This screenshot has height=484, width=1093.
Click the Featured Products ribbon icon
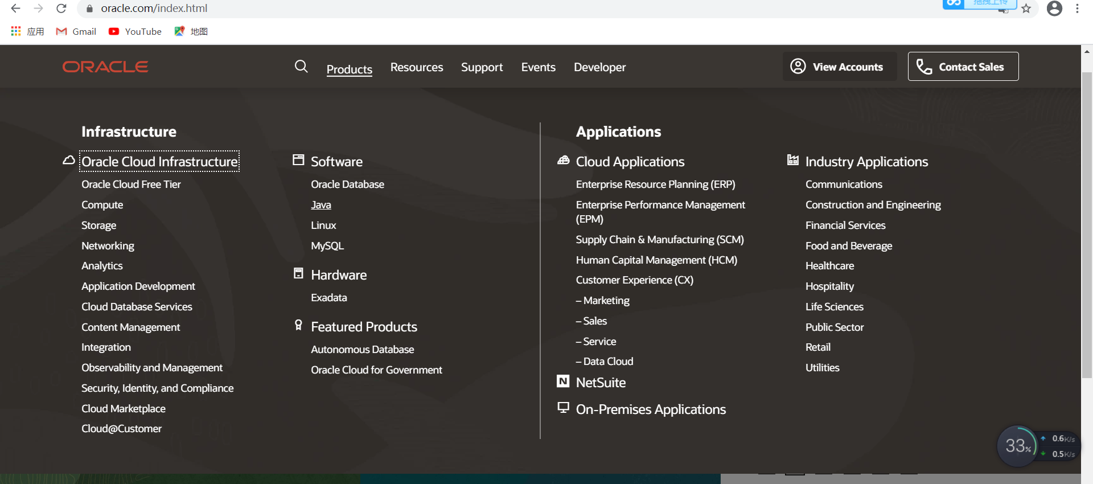(298, 325)
